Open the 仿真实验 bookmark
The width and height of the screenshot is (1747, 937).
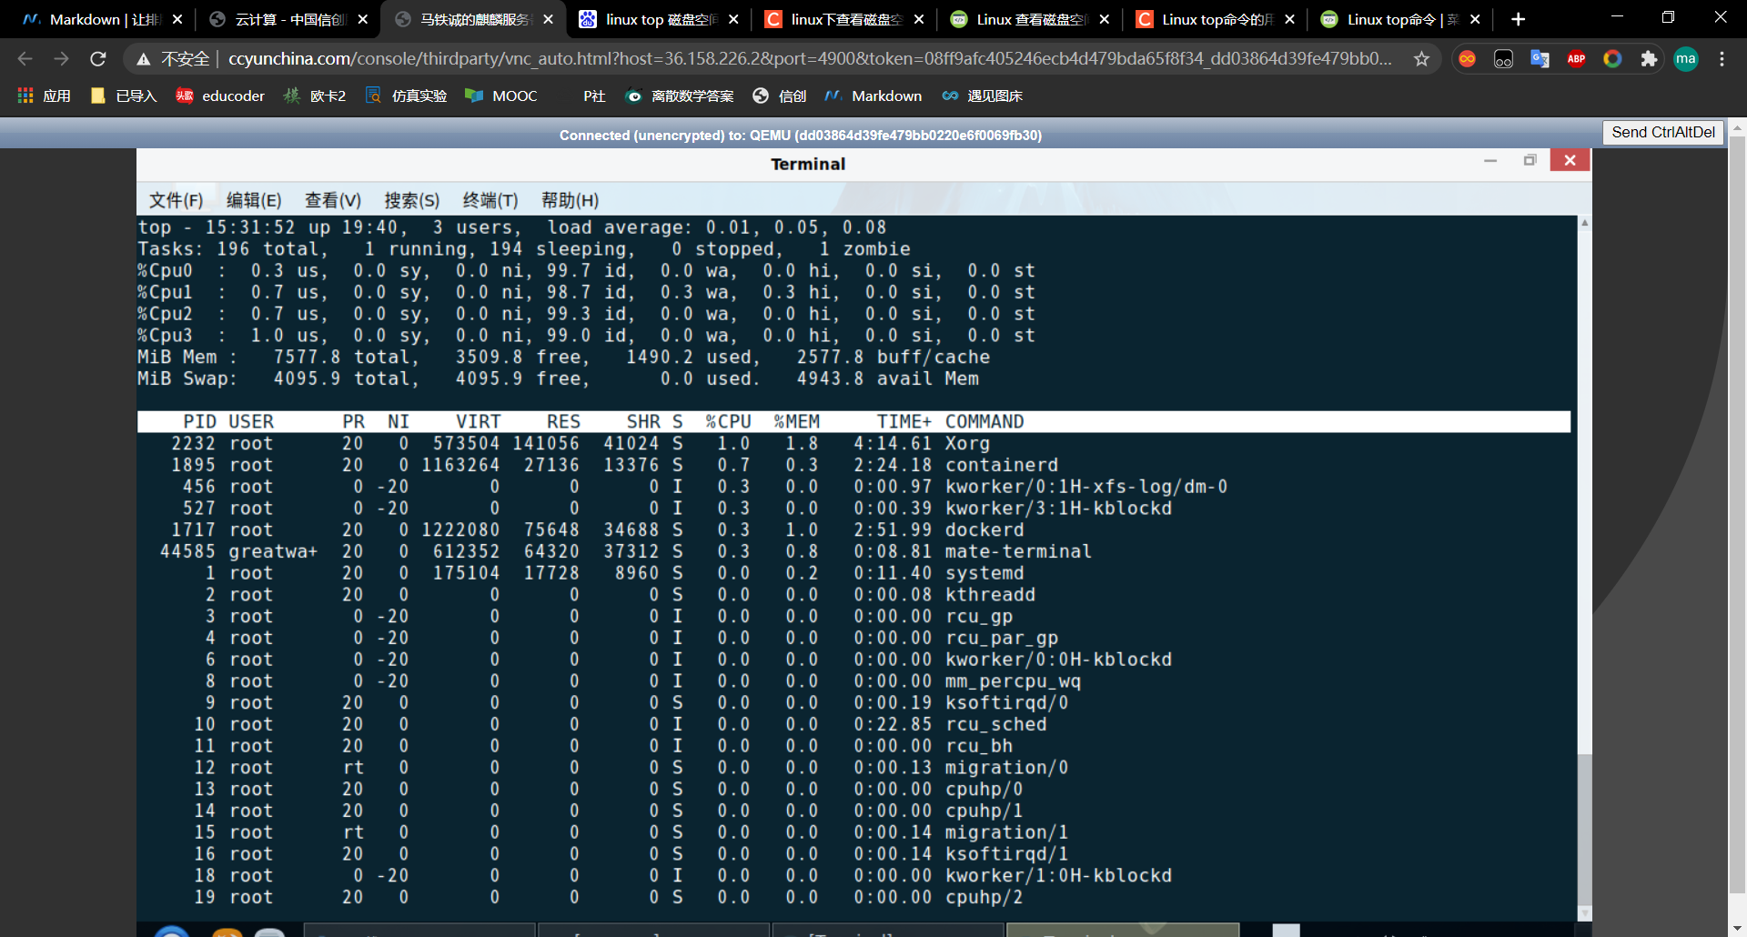coord(406,96)
